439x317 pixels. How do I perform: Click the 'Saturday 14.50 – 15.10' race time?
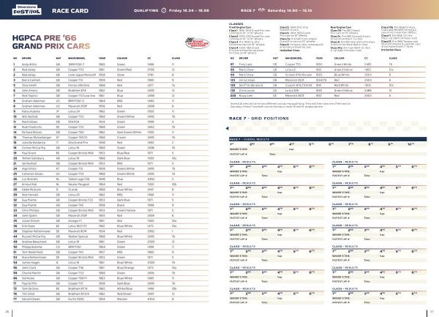tap(290, 10)
